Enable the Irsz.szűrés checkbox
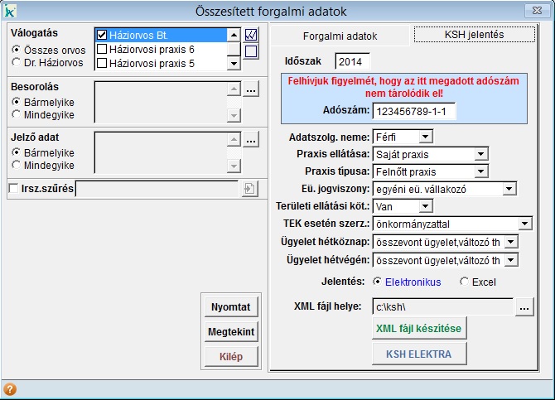This screenshot has height=400, width=555. (x=13, y=189)
